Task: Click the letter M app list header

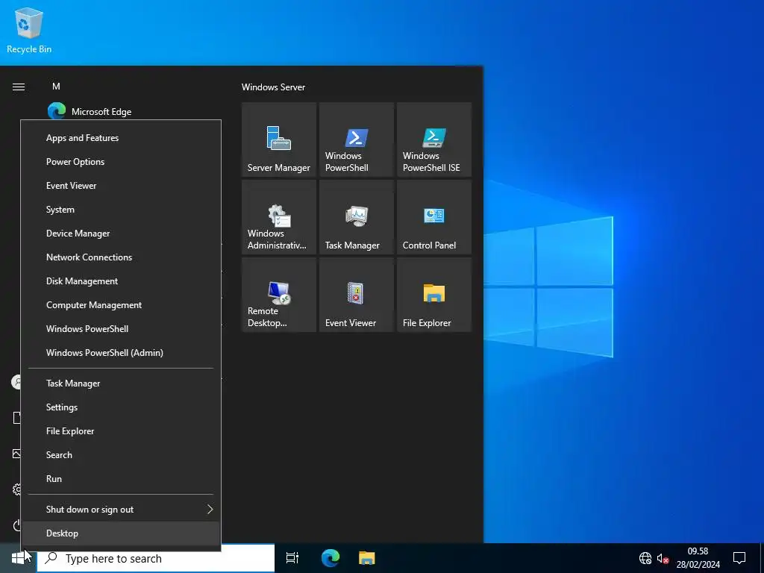Action: (56, 87)
